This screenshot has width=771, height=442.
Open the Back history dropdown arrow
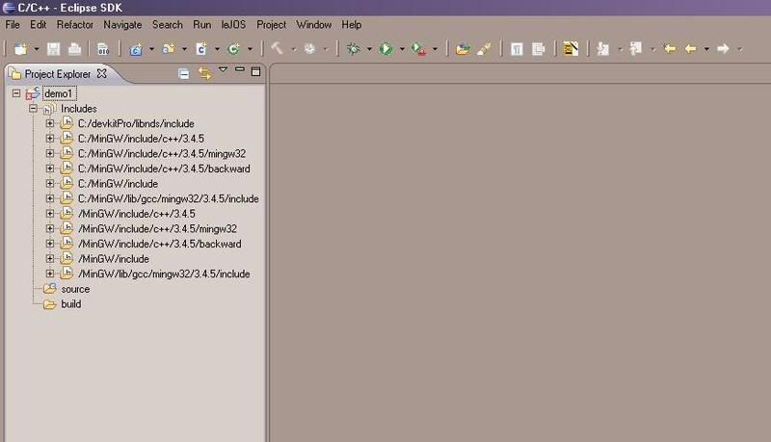tap(706, 49)
